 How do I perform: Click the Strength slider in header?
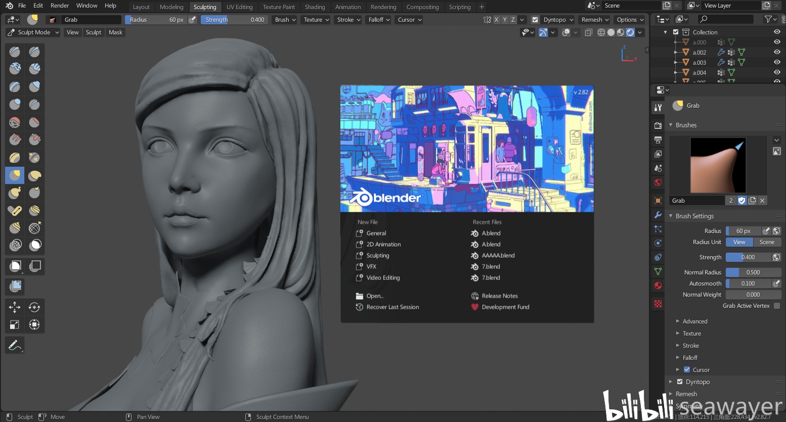pyautogui.click(x=234, y=20)
